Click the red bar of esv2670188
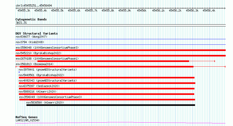Image resolution: width=233 pixels, height=126 pixels. click(113, 61)
